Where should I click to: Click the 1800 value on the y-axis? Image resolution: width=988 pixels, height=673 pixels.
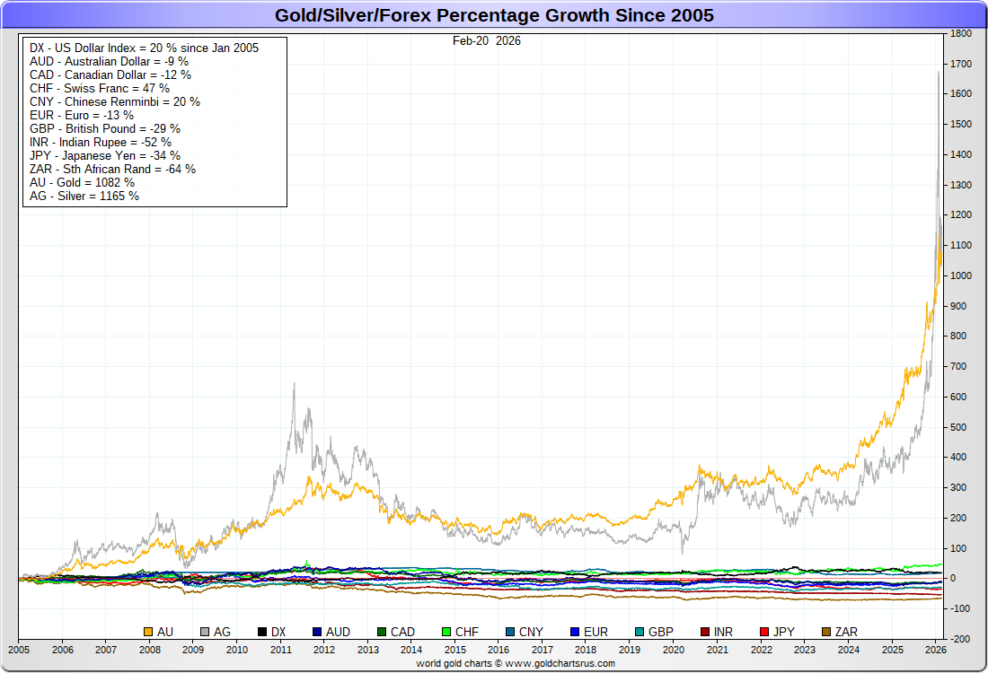pyautogui.click(x=961, y=33)
